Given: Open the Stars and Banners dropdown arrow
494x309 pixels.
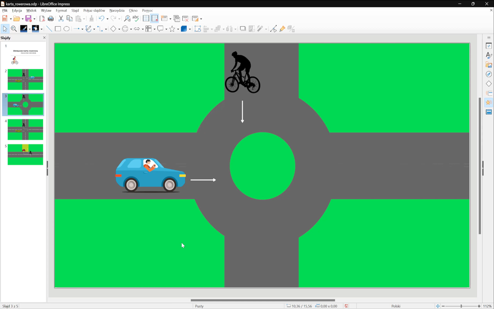Looking at the screenshot, I should pos(178,29).
